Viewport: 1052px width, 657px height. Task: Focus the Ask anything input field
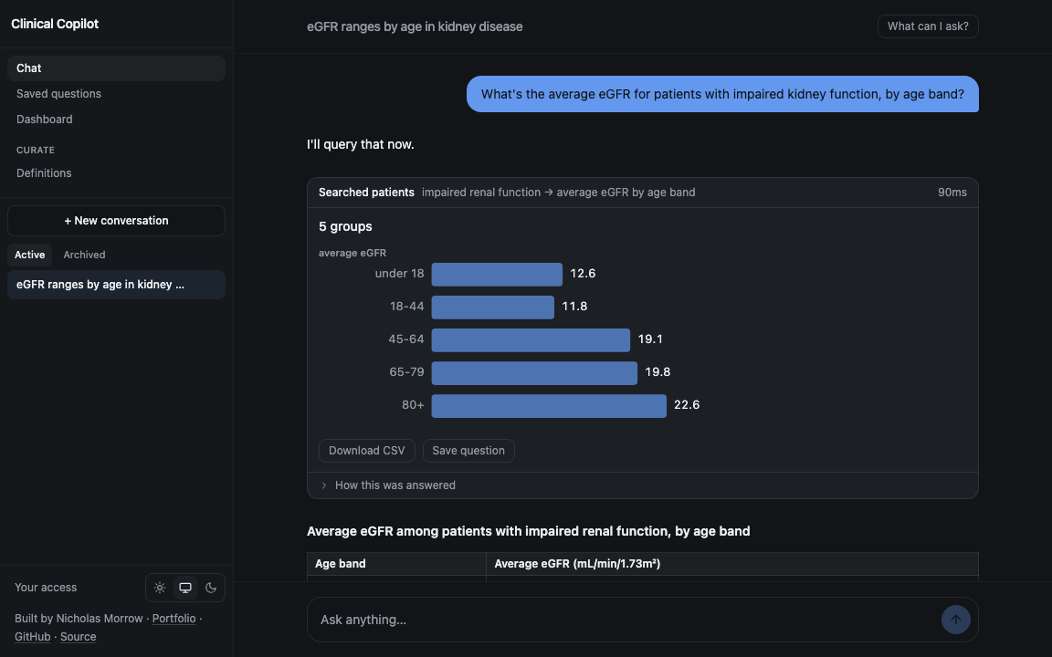coord(624,620)
